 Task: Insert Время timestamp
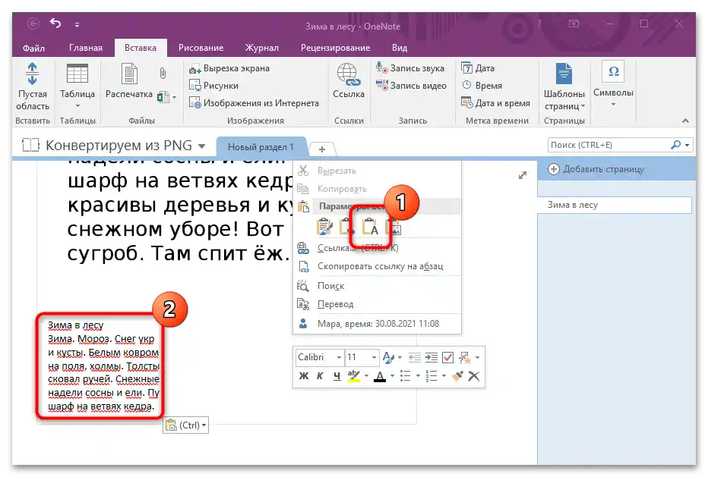[x=482, y=85]
